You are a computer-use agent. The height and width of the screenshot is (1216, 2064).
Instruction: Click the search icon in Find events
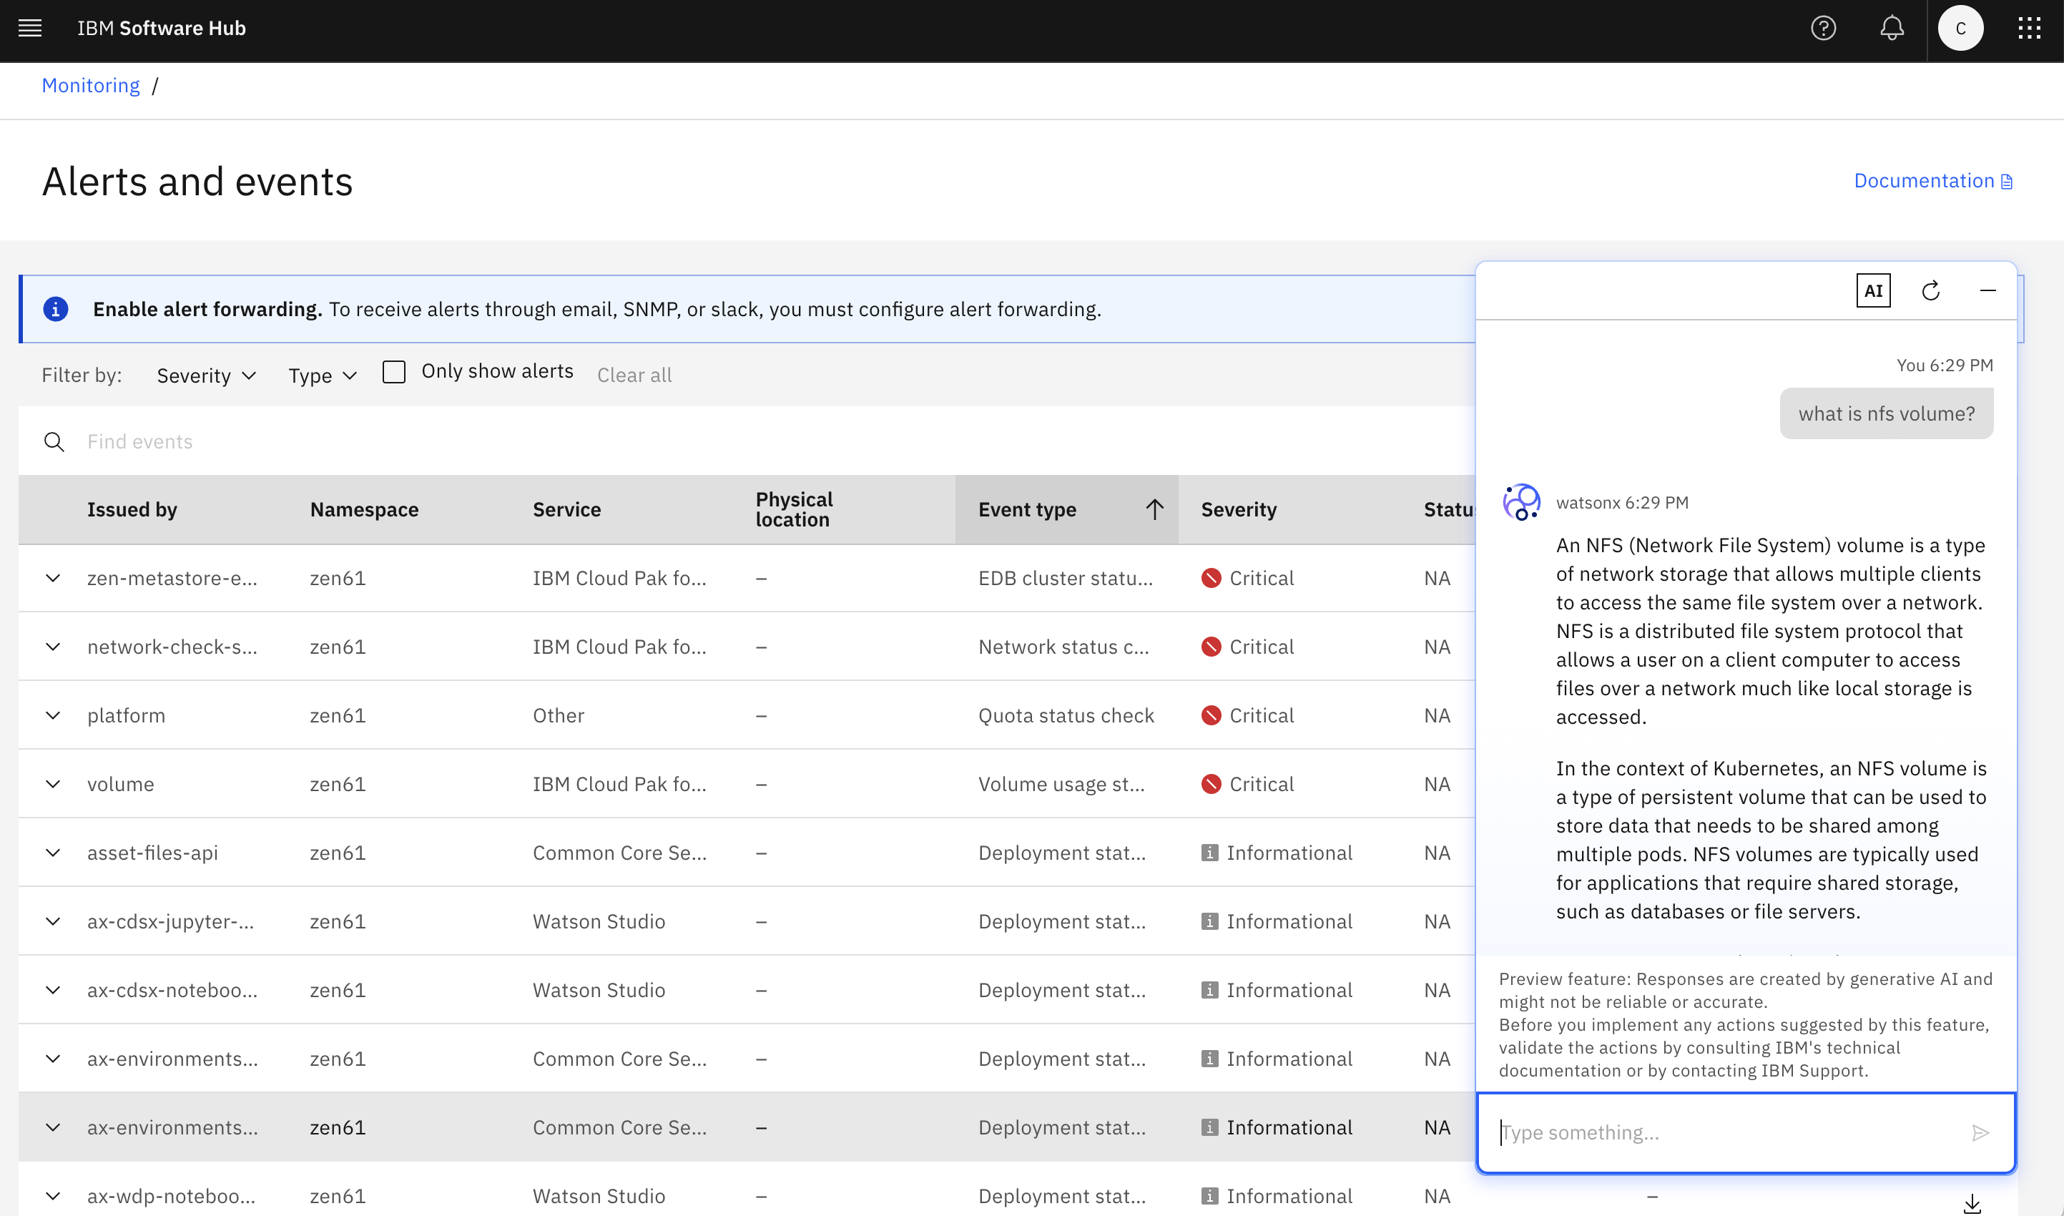pos(54,441)
